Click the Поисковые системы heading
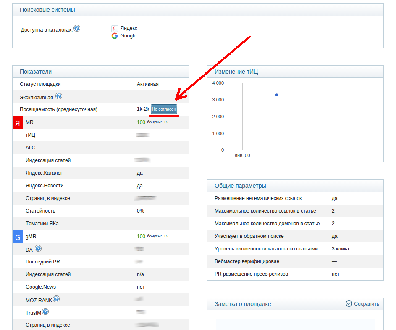Screen dimensions: 396x330 47,10
